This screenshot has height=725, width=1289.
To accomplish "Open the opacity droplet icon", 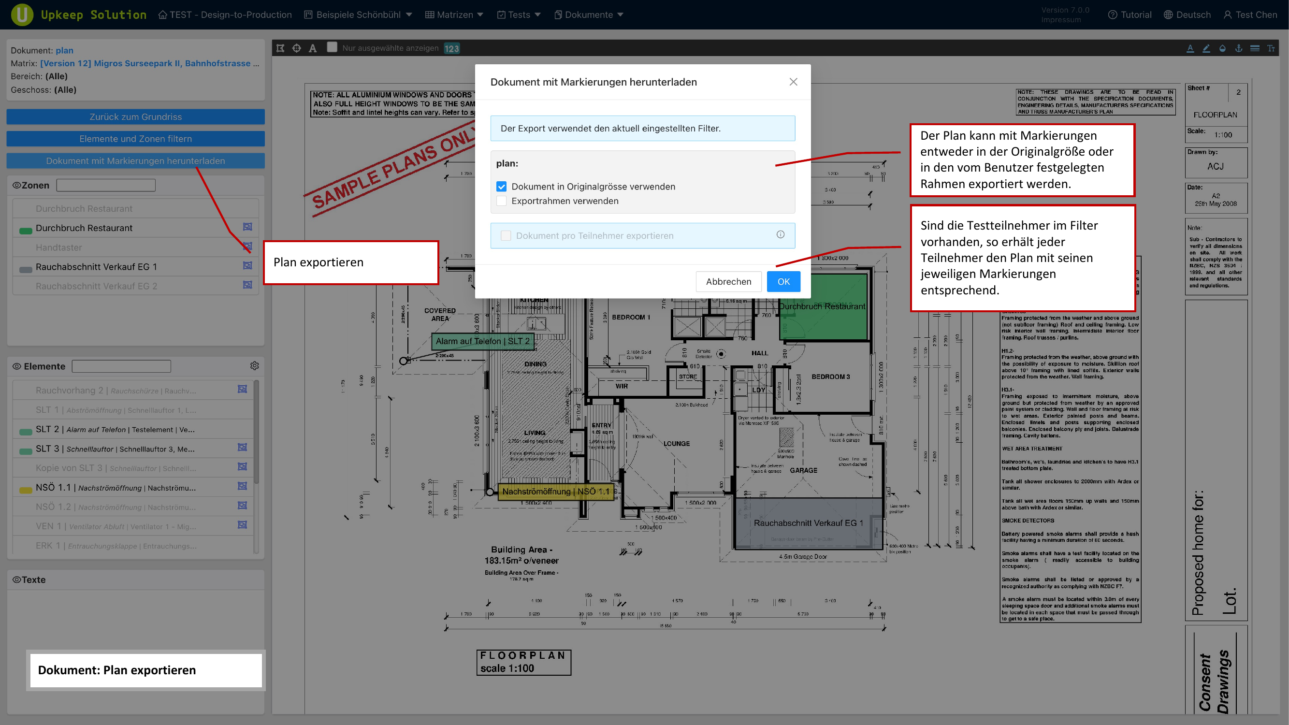I will tap(1222, 48).
